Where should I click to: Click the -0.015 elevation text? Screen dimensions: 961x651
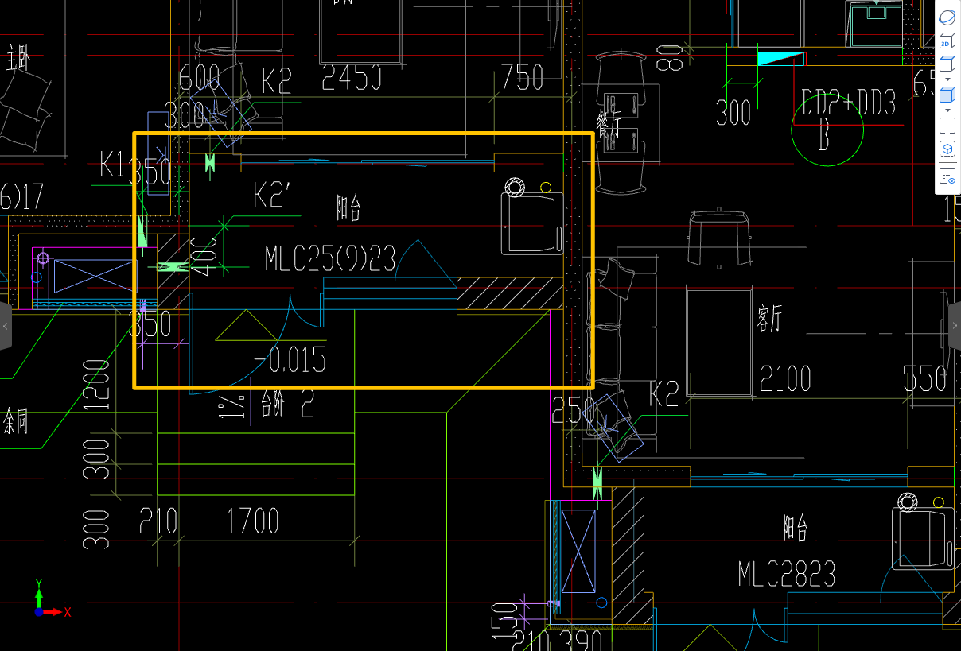(290, 360)
